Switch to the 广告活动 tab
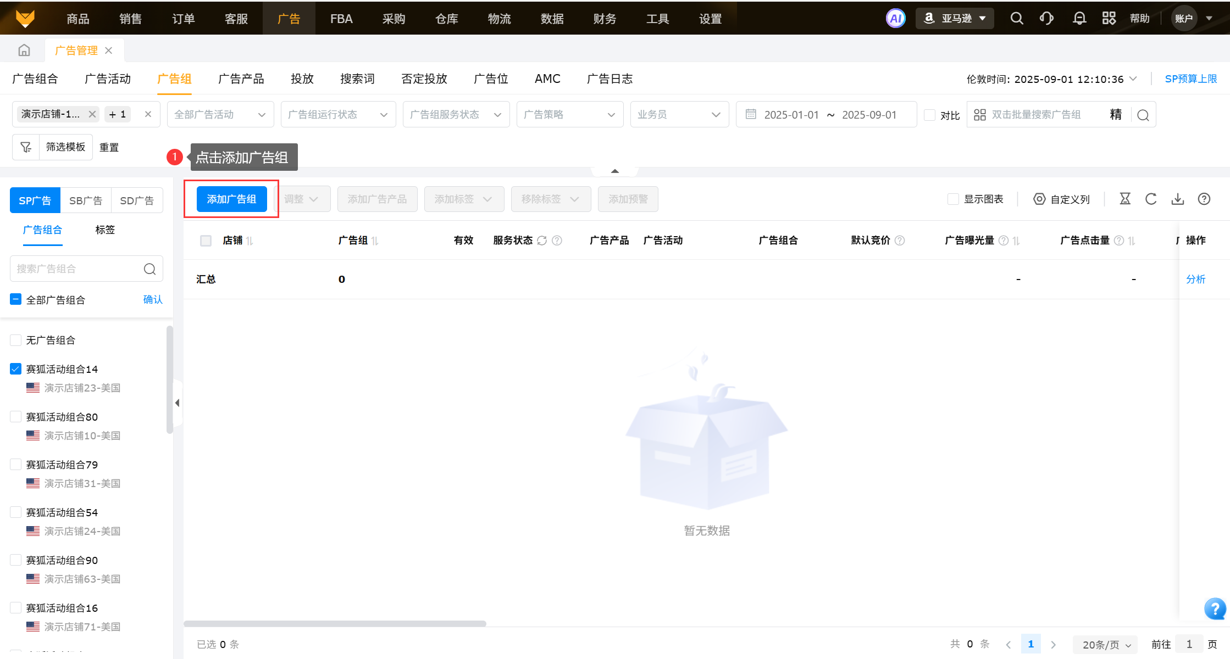The width and height of the screenshot is (1230, 659). 108,79
